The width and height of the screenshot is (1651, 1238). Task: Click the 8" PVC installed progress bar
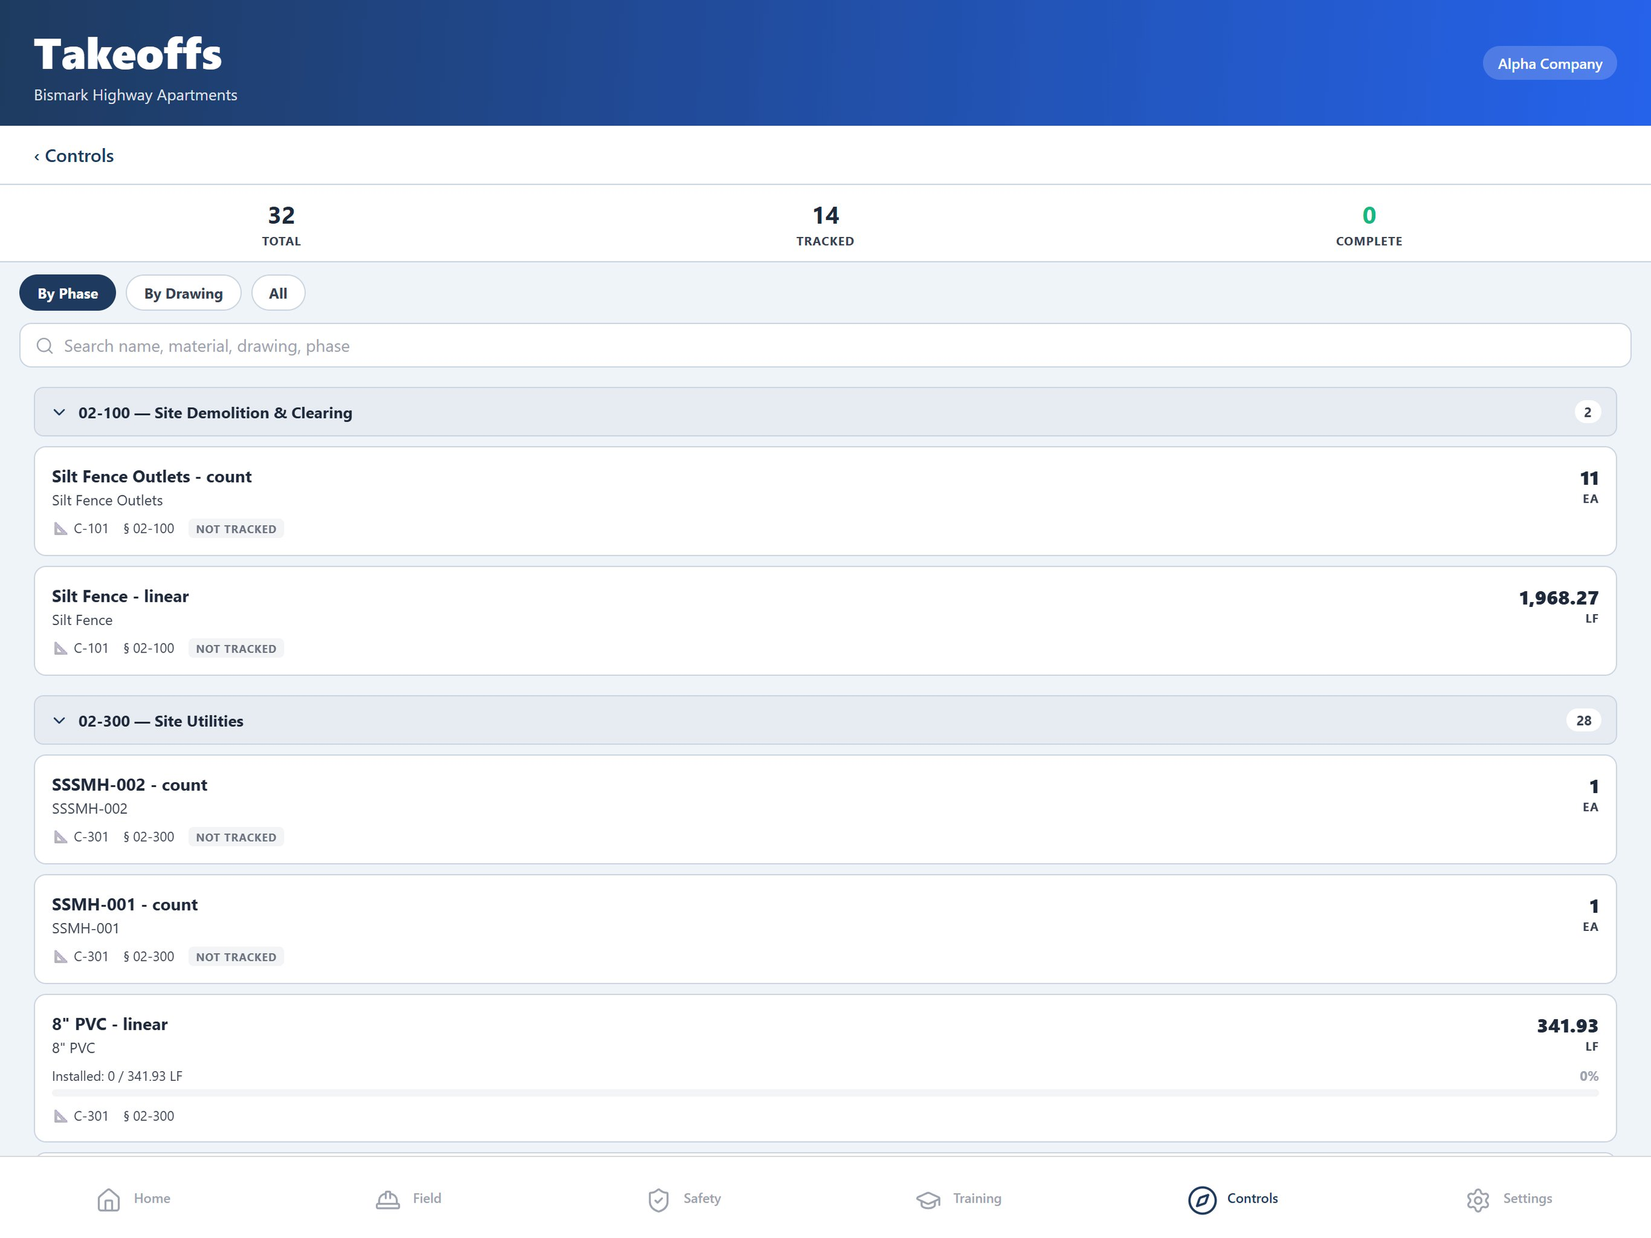point(825,1092)
